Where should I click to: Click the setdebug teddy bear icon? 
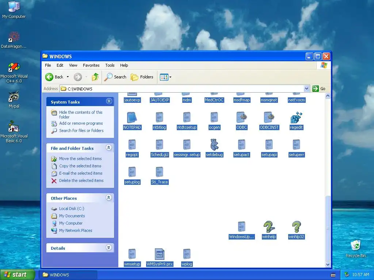tap(214, 145)
